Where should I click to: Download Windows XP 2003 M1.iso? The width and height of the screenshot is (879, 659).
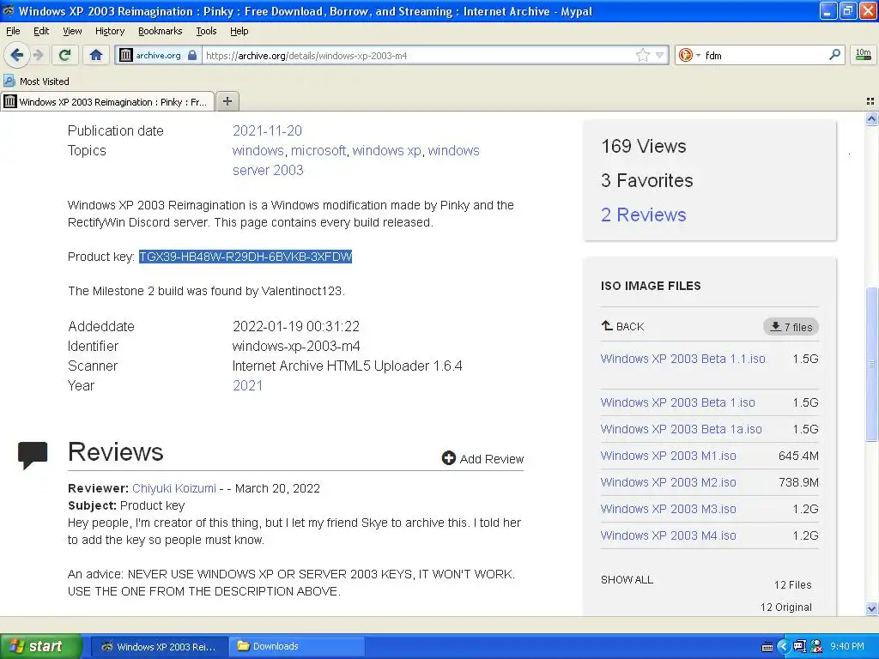pos(668,456)
